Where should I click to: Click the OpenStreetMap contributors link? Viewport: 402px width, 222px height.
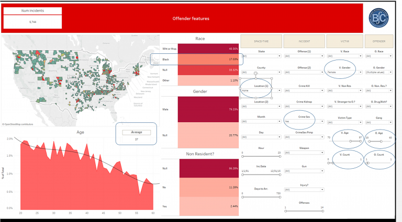[x=18, y=124]
